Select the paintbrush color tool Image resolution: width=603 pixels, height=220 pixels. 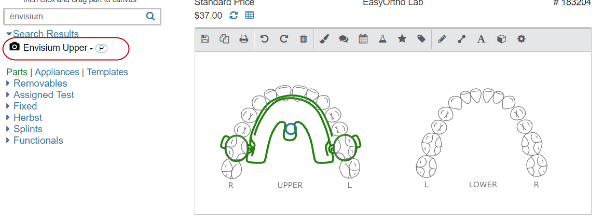324,38
